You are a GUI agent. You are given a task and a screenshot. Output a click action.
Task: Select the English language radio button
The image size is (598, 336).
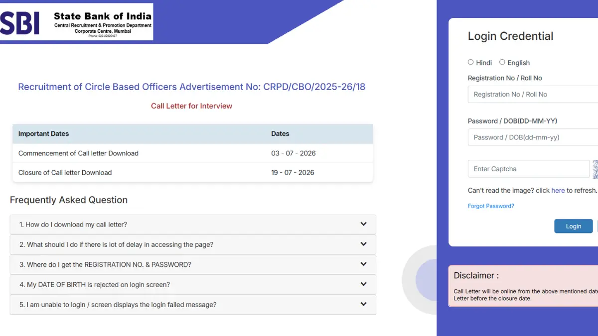[x=502, y=62]
